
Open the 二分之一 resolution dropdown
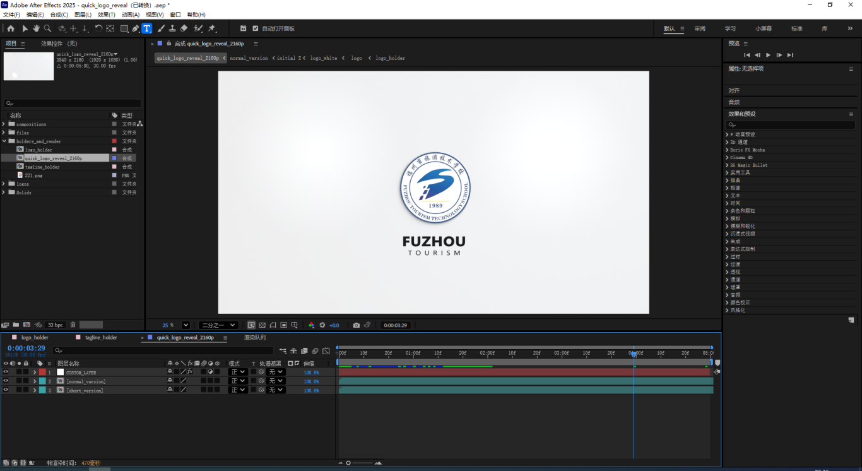[x=218, y=325]
